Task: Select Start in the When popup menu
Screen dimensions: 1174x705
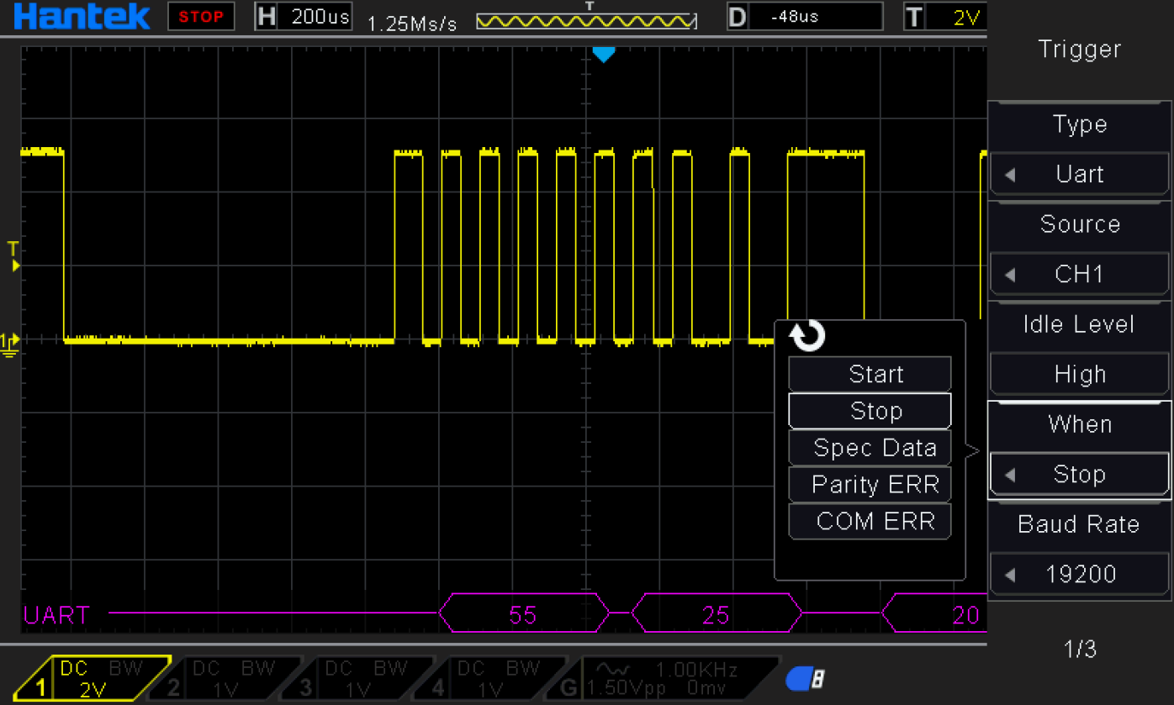Action: tap(870, 374)
